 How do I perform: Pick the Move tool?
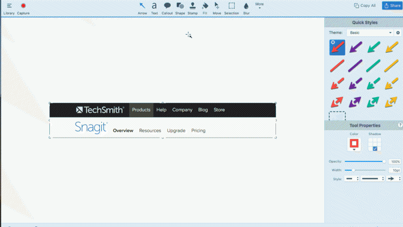[x=217, y=8]
